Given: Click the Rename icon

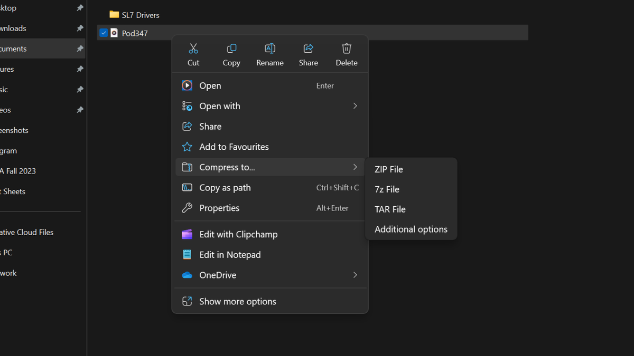Looking at the screenshot, I should click(269, 48).
